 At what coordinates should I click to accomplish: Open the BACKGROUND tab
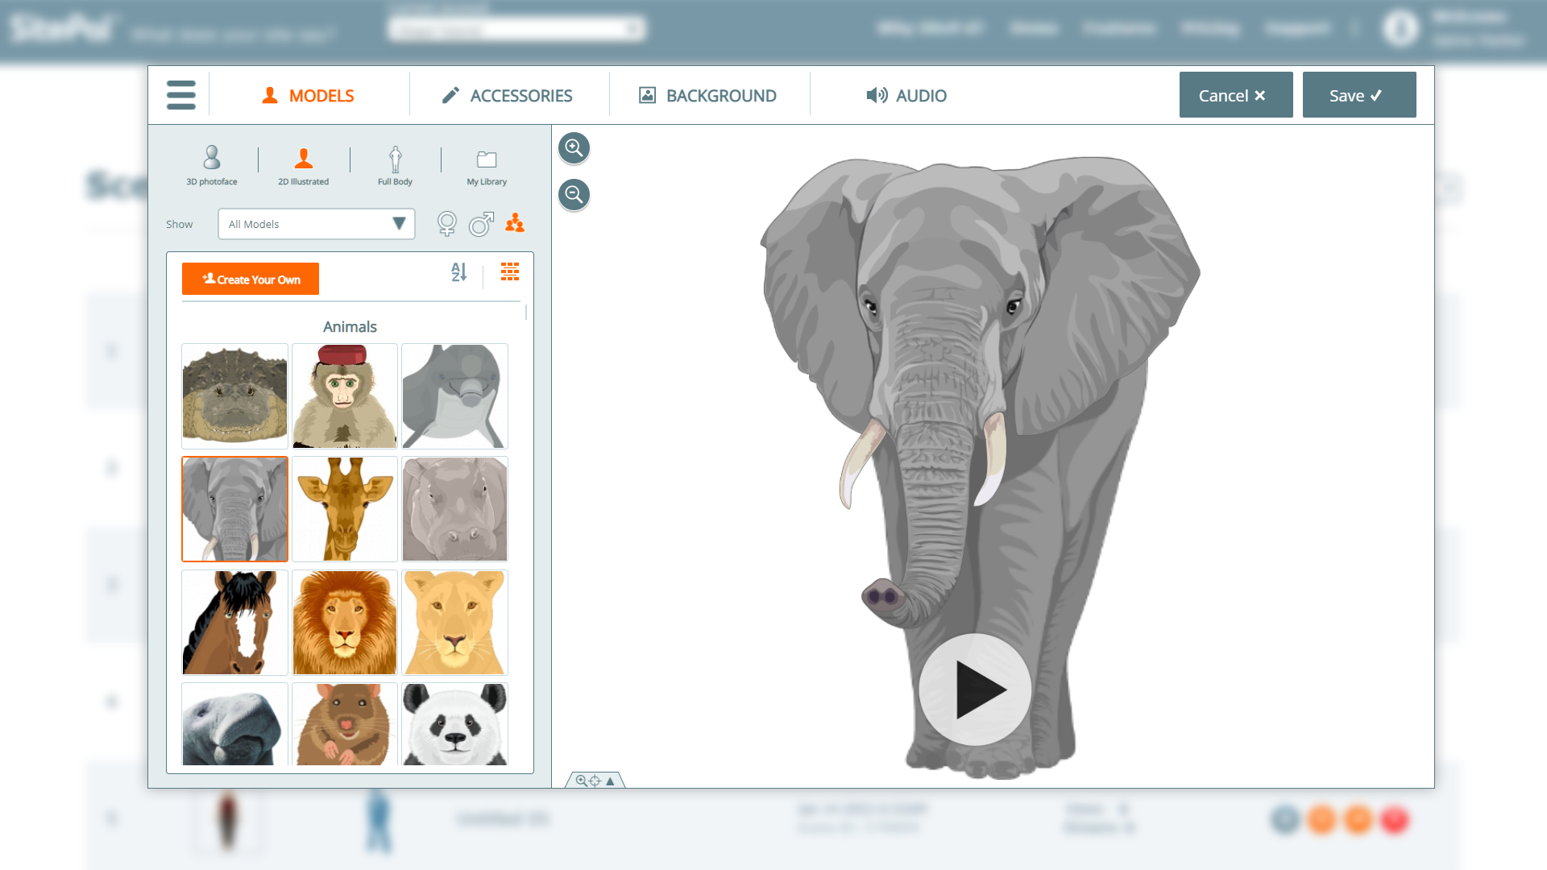coord(707,96)
